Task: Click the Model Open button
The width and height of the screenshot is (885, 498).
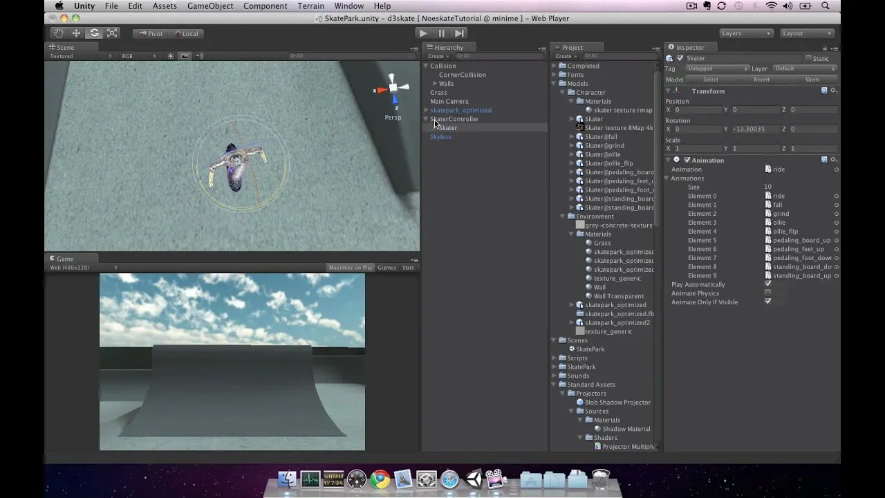Action: pos(812,80)
